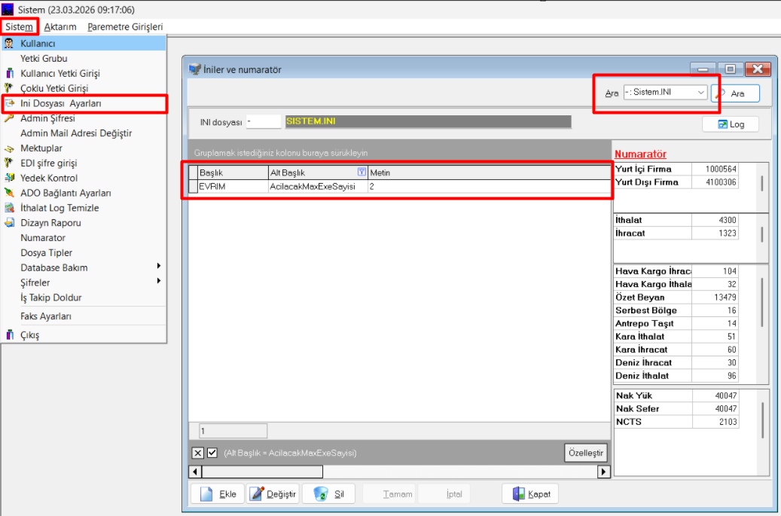Select Ini Dosyası Ayarları menu entry
The height and width of the screenshot is (516, 781).
pos(60,103)
